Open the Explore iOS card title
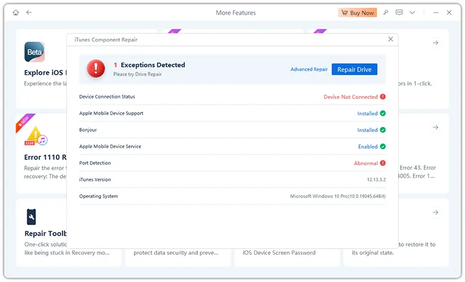The height and width of the screenshot is (282, 465). (x=45, y=73)
